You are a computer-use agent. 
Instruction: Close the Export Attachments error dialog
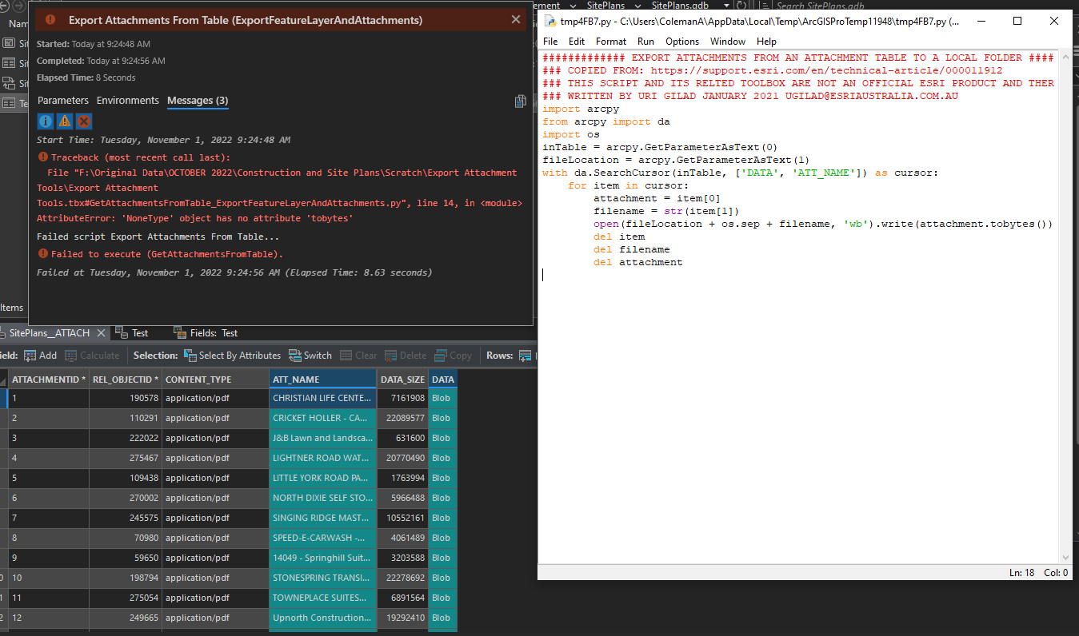point(516,19)
